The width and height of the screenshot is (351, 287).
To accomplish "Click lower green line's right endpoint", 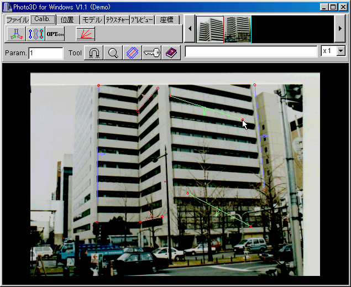I will pos(251,226).
